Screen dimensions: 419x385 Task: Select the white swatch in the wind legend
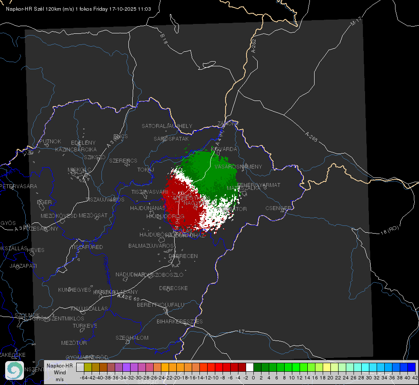[x=250, y=367]
